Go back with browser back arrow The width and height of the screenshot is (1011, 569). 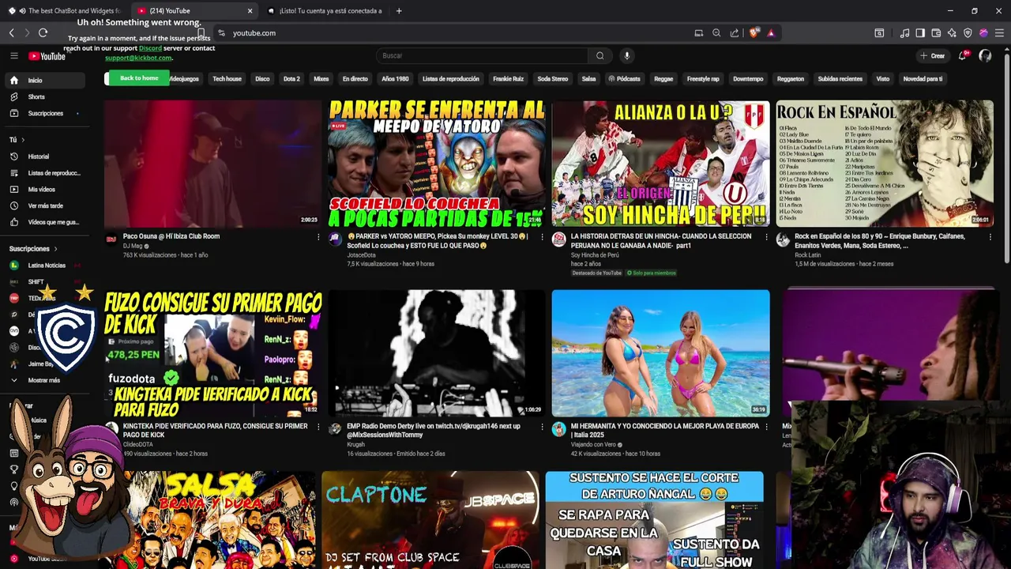pos(11,32)
